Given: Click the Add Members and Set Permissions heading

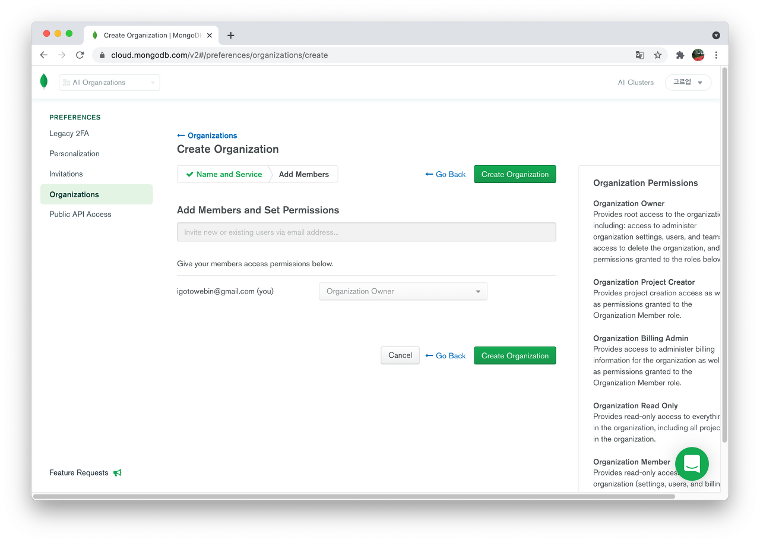Looking at the screenshot, I should click(258, 210).
